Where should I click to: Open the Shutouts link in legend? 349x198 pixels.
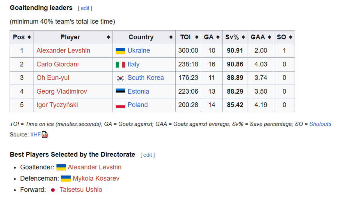point(320,124)
